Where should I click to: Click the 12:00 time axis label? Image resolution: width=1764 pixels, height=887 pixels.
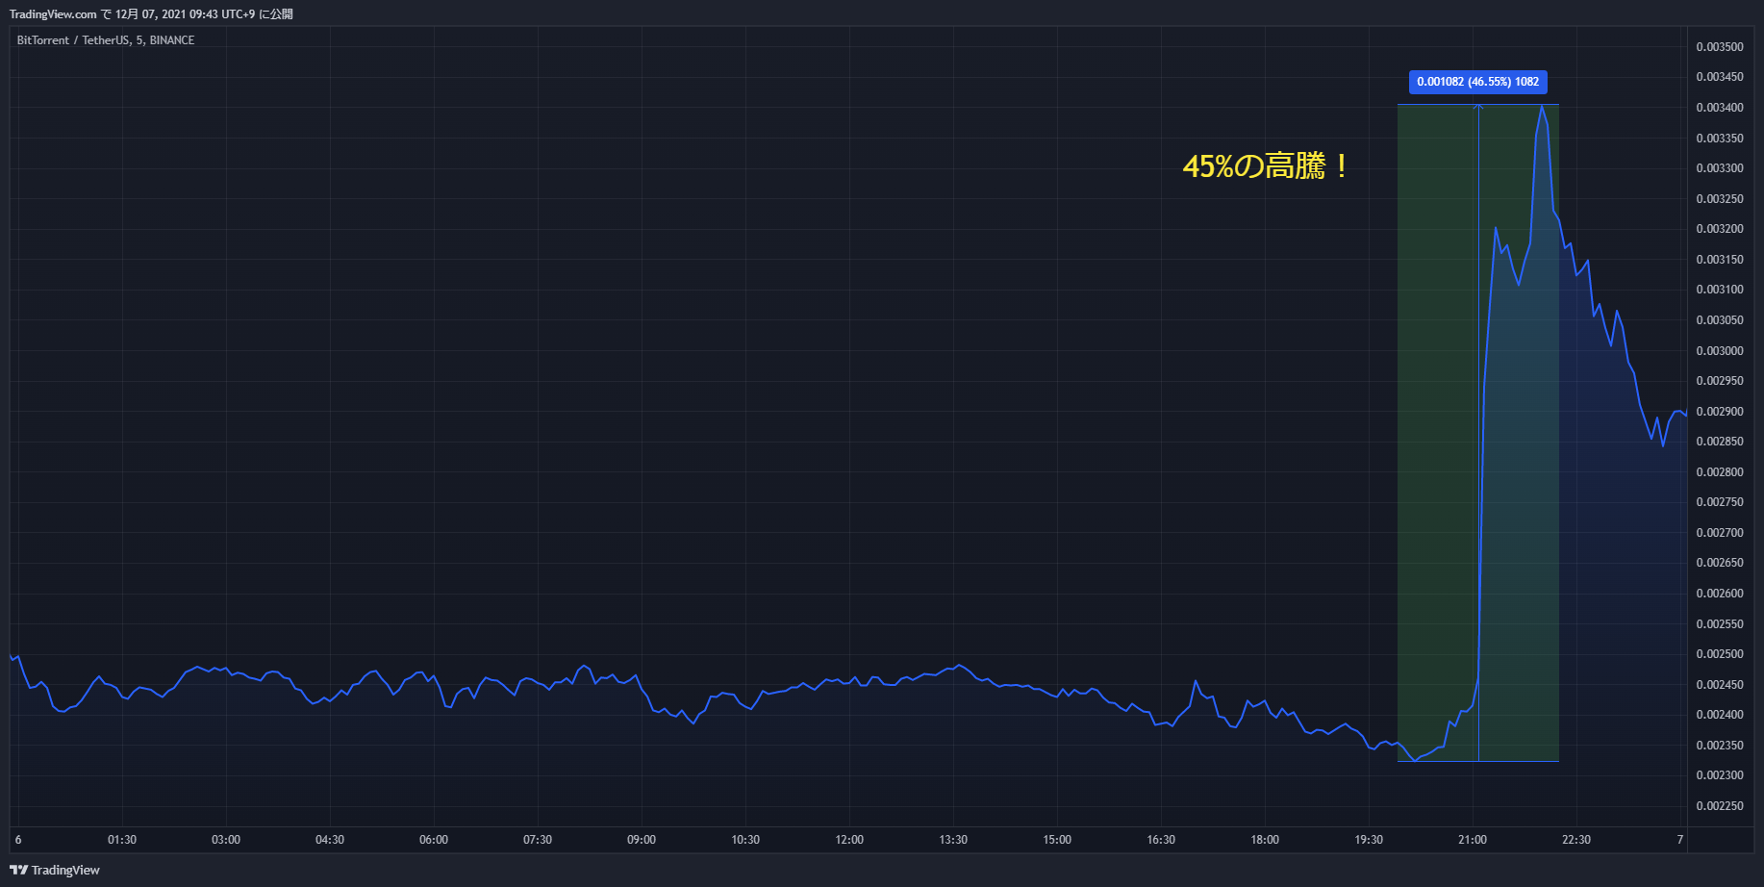pos(849,840)
